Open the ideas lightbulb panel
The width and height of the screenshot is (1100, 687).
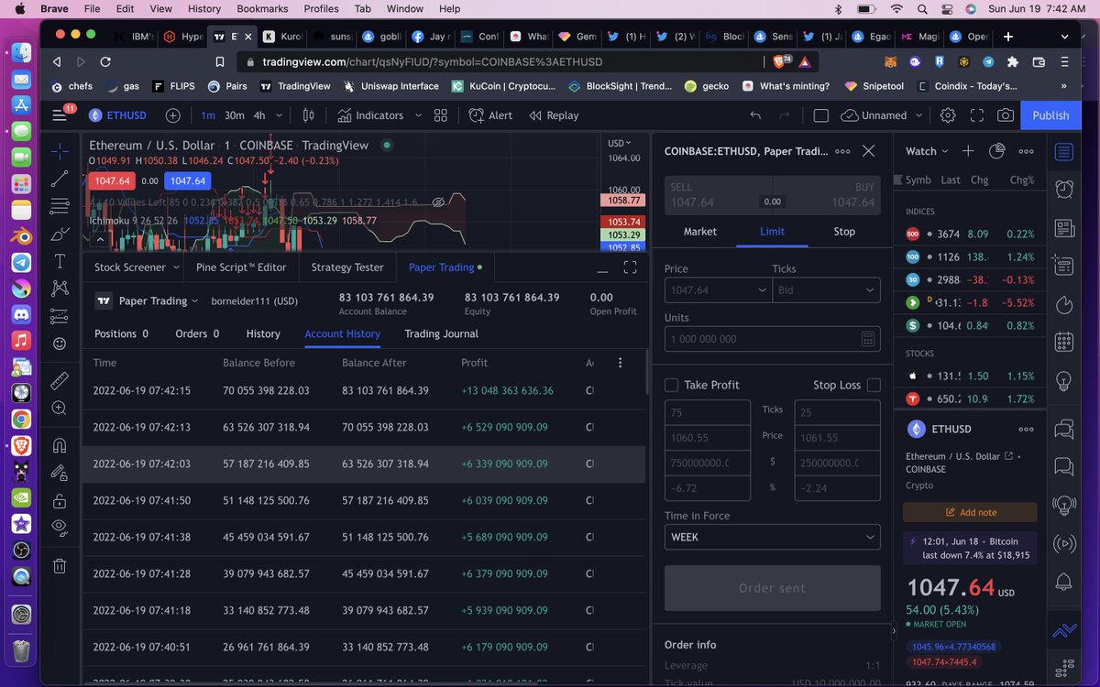point(1064,381)
